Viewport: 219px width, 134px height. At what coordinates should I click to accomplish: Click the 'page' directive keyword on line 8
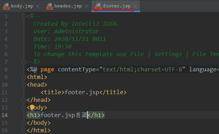point(47,70)
